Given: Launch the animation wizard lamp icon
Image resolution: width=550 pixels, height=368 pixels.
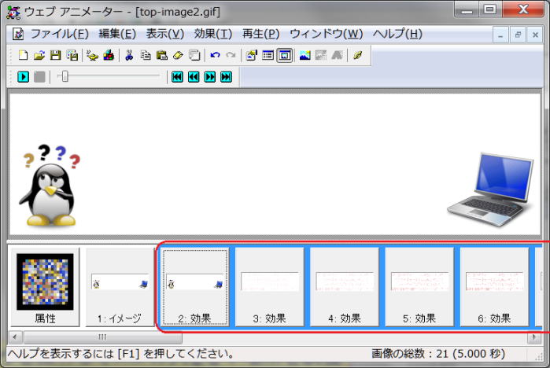Looking at the screenshot, I should click(92, 55).
